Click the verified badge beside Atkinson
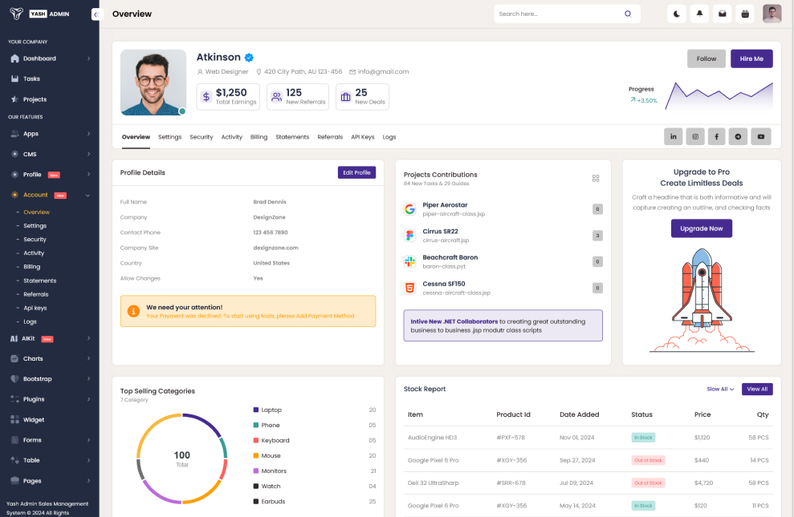 coord(249,57)
